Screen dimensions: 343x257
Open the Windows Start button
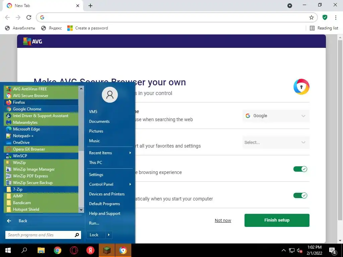[8, 250]
